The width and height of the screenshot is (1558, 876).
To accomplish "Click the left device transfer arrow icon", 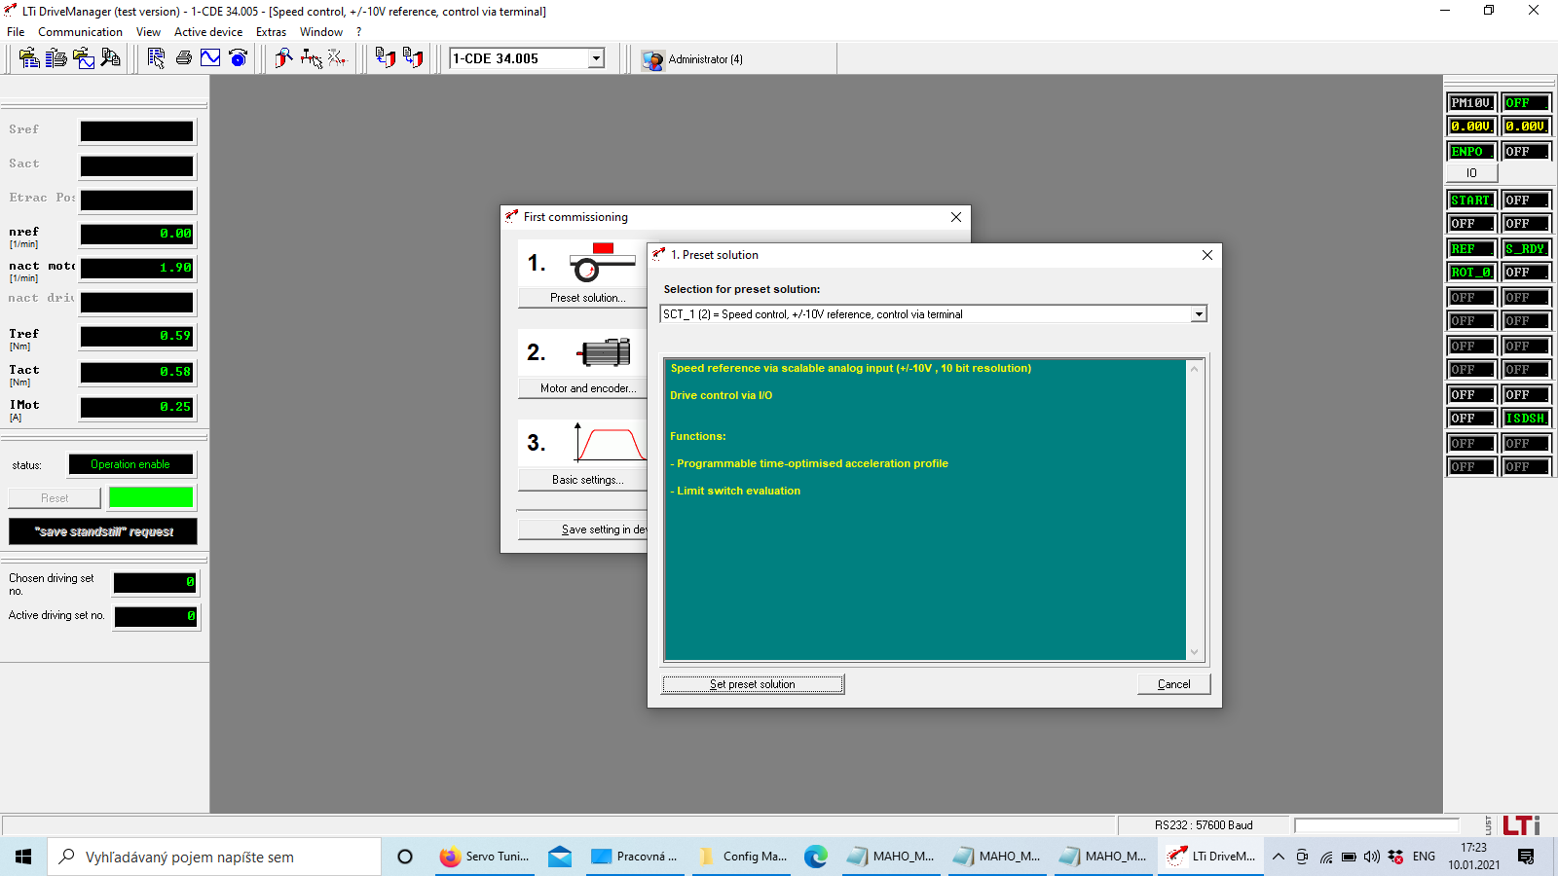I will point(386,58).
